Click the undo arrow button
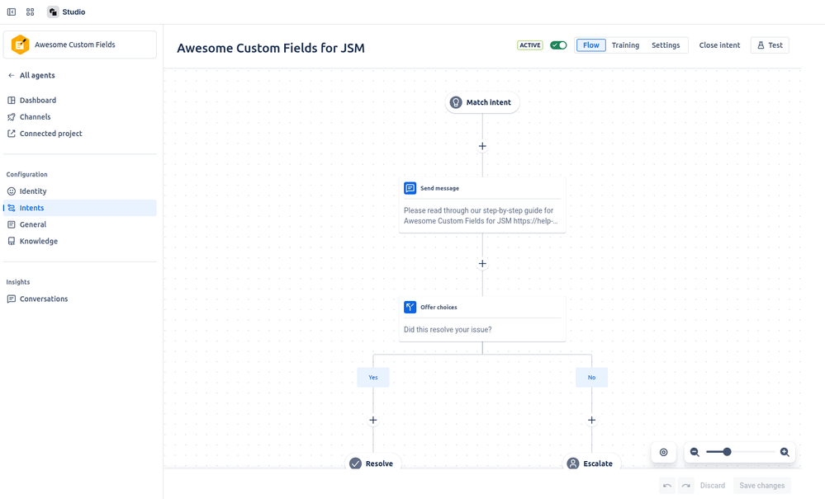Screen dimensions: 825x499 coord(667,486)
